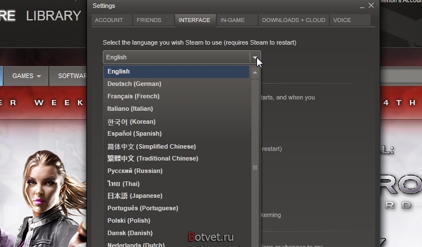Pick the Japanese language entry
Screen dimensions: 422x247
click(176, 196)
